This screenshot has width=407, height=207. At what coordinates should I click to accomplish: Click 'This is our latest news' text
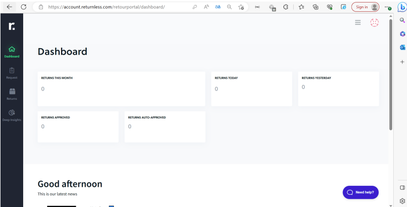57,194
